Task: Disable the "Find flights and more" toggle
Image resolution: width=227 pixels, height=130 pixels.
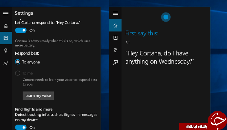Action: click(21, 128)
